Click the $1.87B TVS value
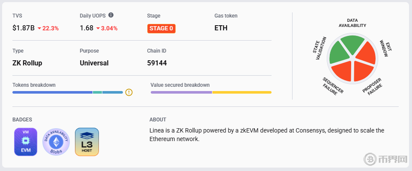 [x=24, y=29]
